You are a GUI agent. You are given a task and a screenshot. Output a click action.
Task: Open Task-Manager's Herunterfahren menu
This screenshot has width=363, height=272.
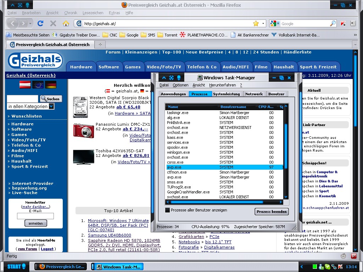coord(223,85)
